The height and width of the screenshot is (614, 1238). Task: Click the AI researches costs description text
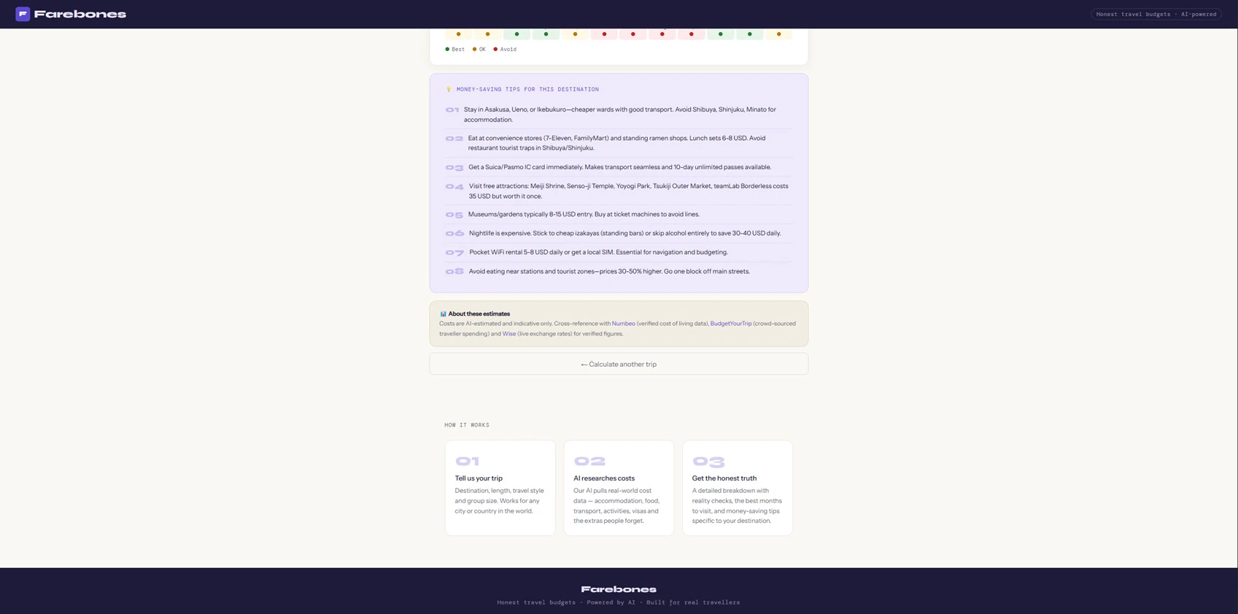[616, 506]
